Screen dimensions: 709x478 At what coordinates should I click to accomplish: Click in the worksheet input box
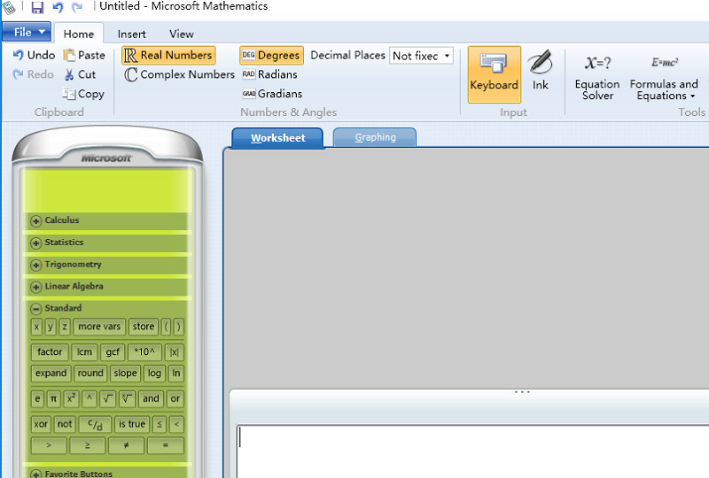coord(472,451)
